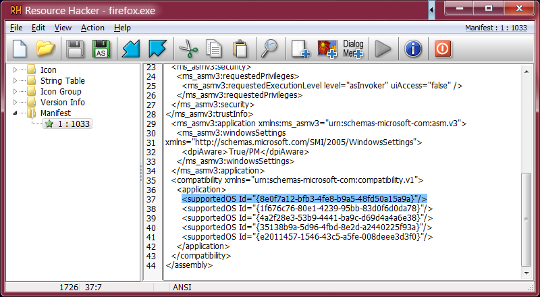Click the highlighted supportedOS line 37
Screen dimensions: 540x297
point(304,199)
